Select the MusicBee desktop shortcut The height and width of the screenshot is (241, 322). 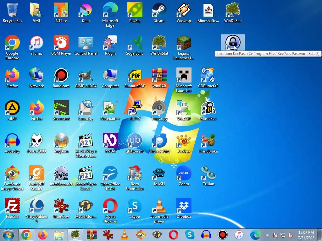(208, 110)
